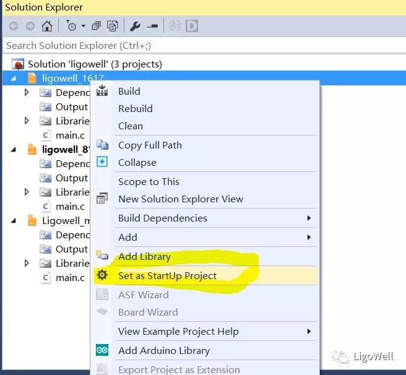The image size is (406, 375).
Task: Choose Build from the context menu
Action: pyautogui.click(x=129, y=92)
